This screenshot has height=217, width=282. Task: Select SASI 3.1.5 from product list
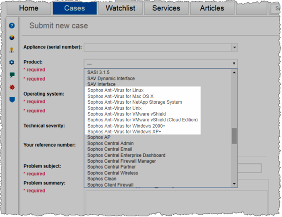(99, 72)
